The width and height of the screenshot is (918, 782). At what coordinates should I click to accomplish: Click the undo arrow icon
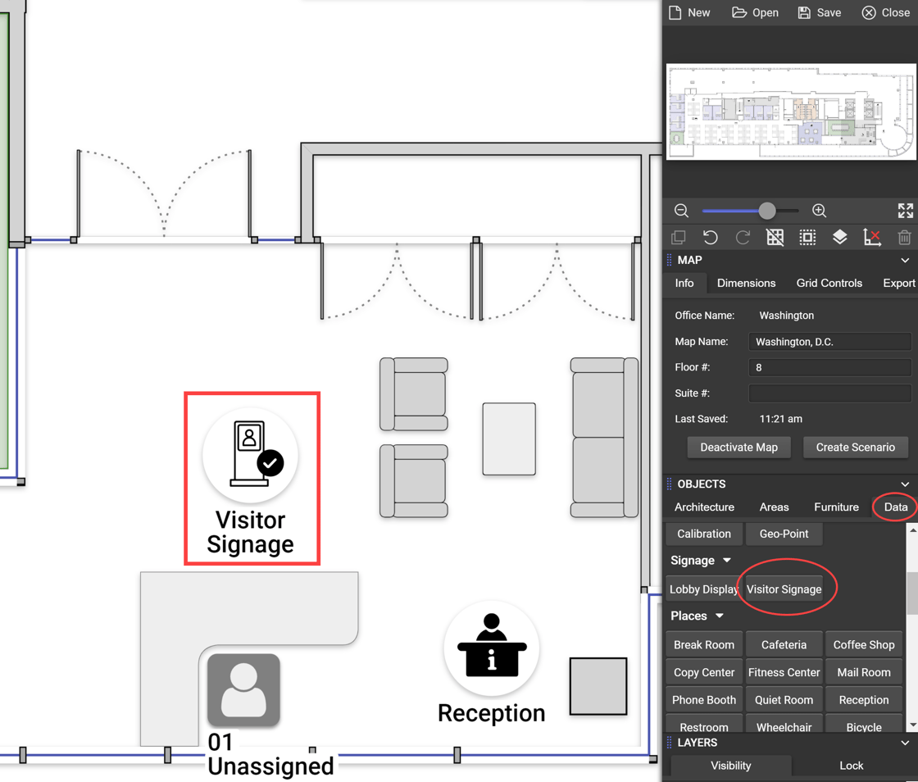(x=711, y=238)
